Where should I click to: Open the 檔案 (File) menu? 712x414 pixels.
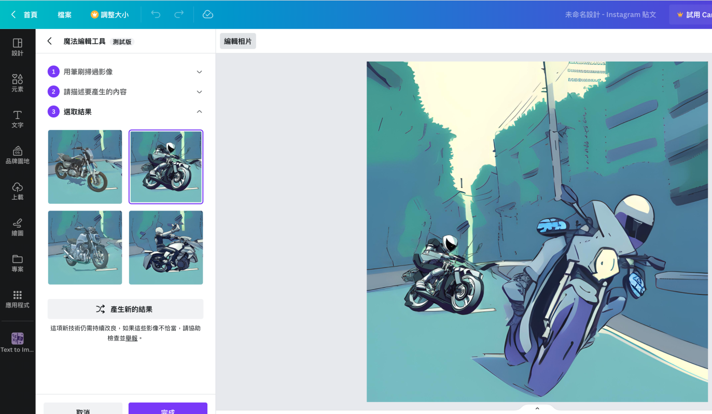pos(65,14)
